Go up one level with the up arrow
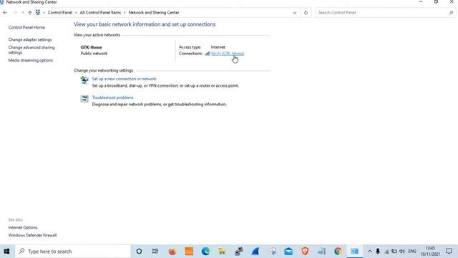This screenshot has height=258, width=458. click(30, 13)
